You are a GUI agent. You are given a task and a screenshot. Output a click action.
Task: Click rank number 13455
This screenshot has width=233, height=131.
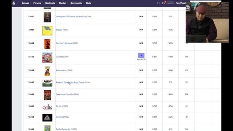(x=31, y=82)
